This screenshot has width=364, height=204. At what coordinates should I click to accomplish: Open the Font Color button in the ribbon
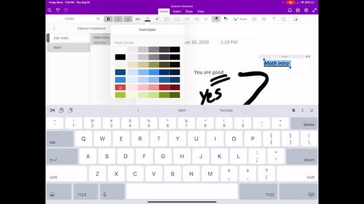[147, 19]
